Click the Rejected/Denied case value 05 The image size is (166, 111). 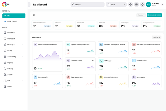point(101,83)
